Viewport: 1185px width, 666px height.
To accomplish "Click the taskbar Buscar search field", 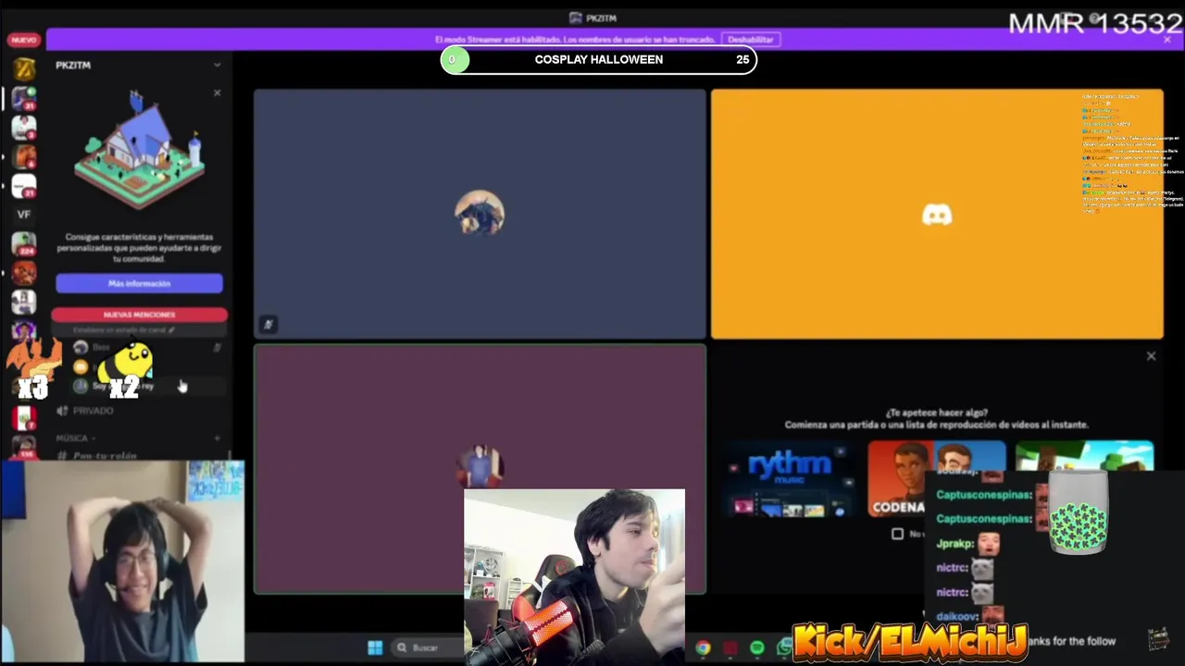I will (428, 647).
